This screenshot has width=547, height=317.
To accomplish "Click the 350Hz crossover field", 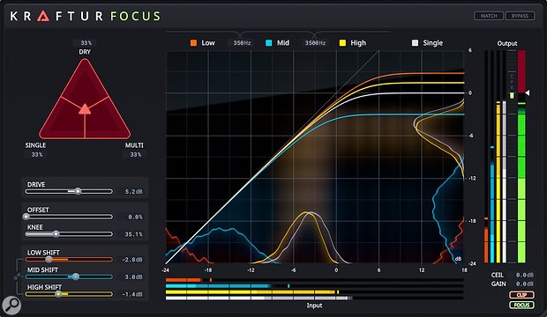I will tap(242, 43).
